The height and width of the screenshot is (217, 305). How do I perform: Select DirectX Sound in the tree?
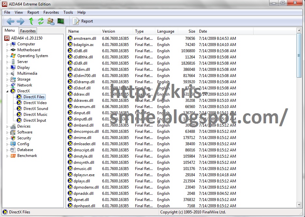[x=36, y=108]
